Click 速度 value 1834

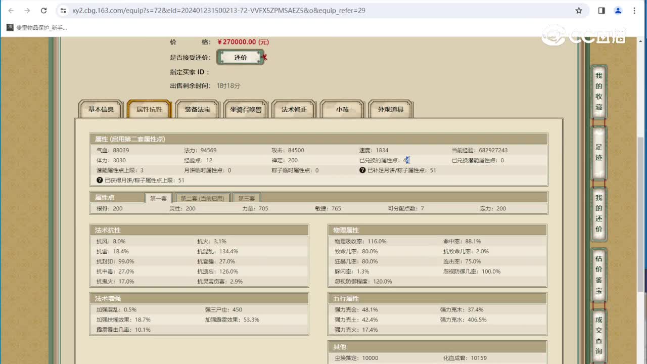point(382,150)
